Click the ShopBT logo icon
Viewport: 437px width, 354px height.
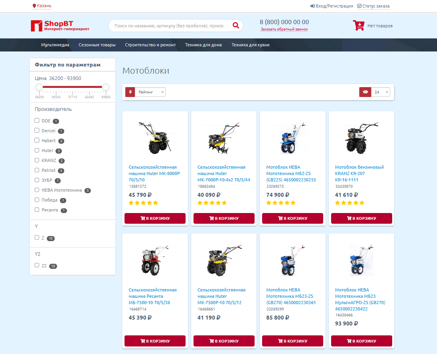click(x=36, y=26)
